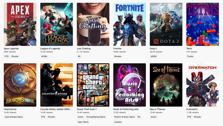Click the Card & Board Game tag

14,117
